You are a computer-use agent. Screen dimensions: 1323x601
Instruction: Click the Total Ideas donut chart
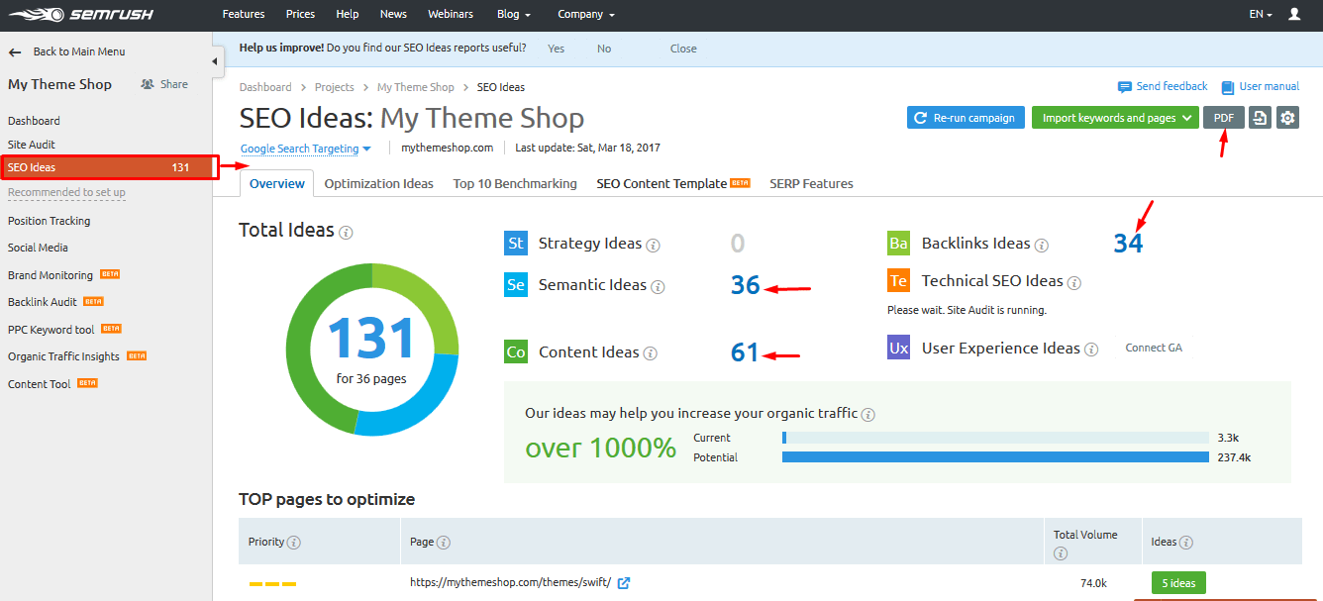point(372,350)
